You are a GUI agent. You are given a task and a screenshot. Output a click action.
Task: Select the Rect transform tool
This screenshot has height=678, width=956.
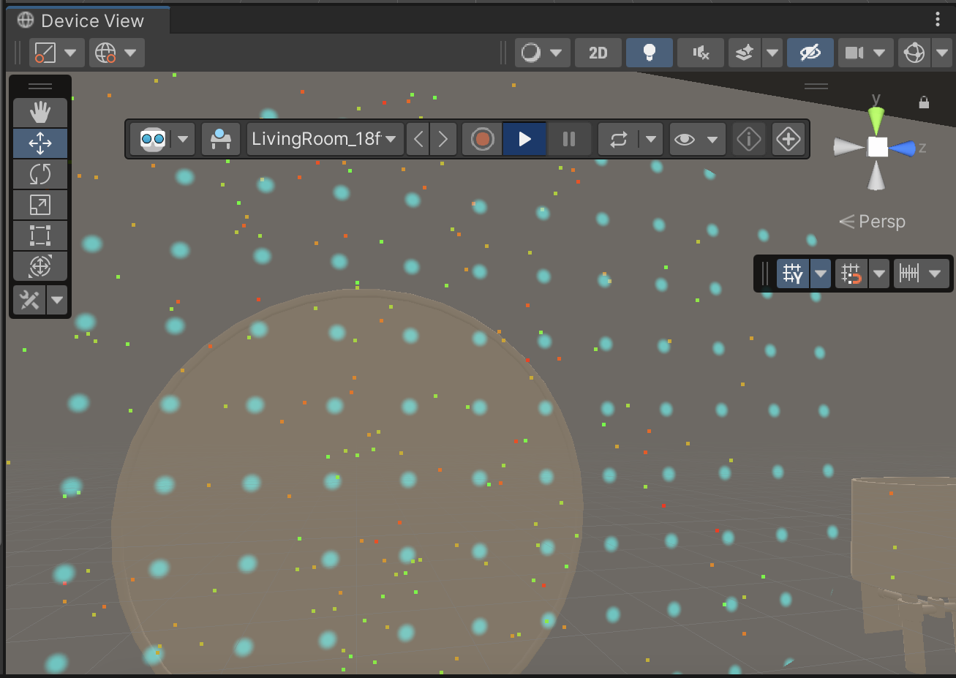pos(40,236)
